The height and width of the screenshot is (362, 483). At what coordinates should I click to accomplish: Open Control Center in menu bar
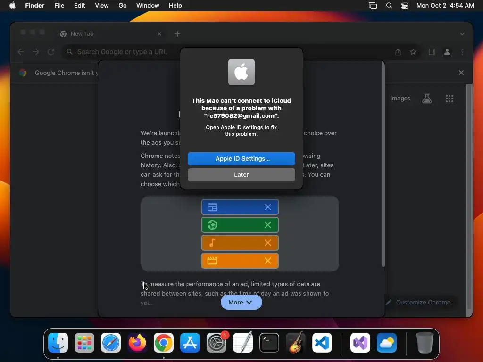point(404,6)
